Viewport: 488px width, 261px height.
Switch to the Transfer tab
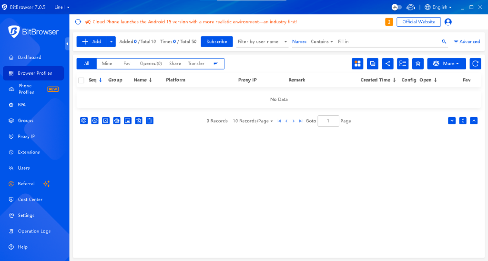[x=196, y=63]
